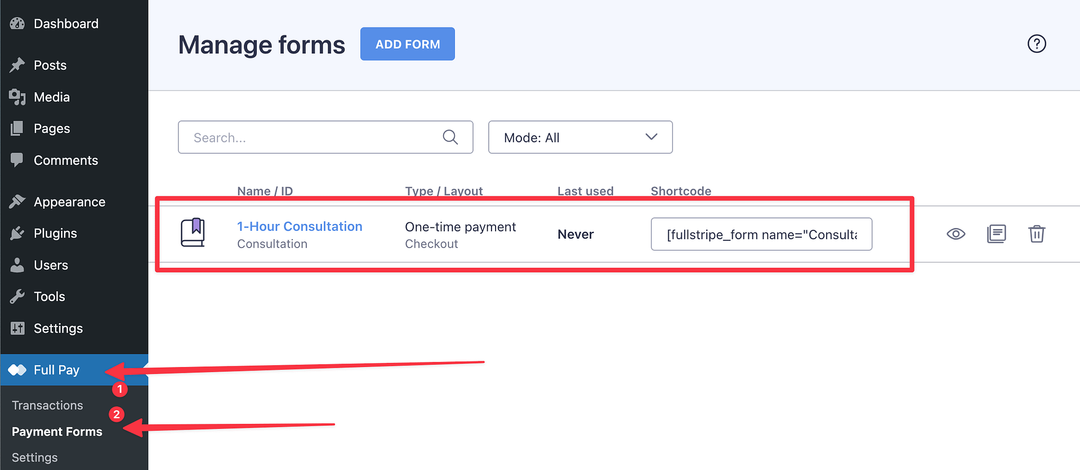Viewport: 1080px width, 470px height.
Task: Go to the Users menu
Action: (x=51, y=265)
